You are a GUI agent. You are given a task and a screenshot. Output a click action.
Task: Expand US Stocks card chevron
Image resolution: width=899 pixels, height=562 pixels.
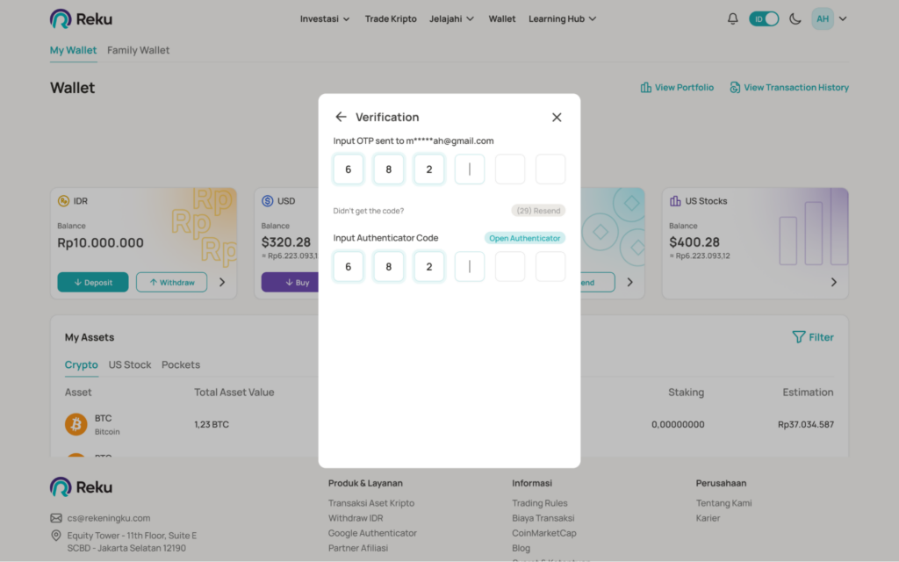tap(833, 282)
